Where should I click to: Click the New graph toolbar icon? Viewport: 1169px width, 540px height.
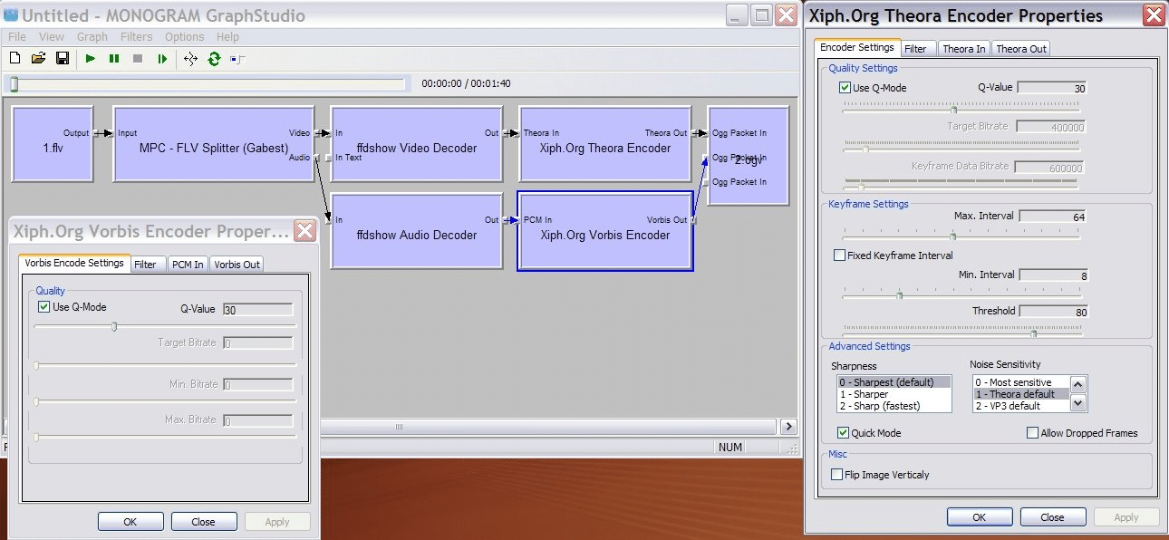[x=14, y=59]
